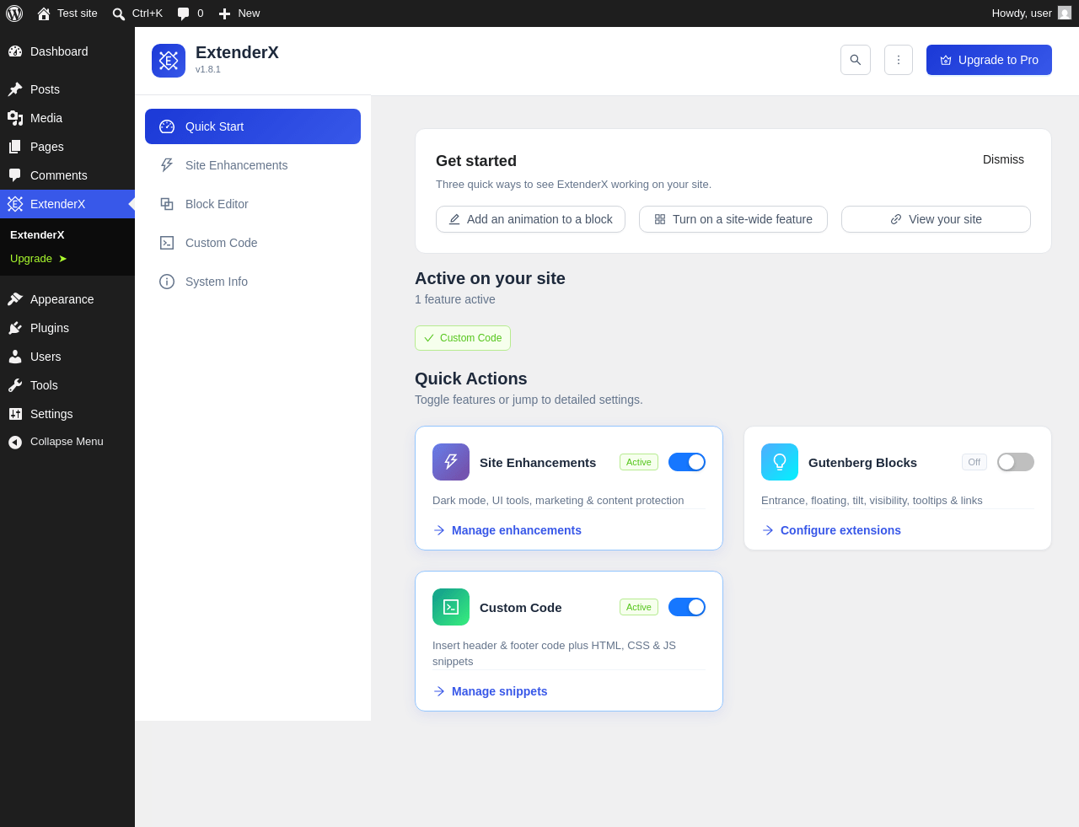The image size is (1079, 827).
Task: Go to the System Info tab
Action: coord(253,282)
